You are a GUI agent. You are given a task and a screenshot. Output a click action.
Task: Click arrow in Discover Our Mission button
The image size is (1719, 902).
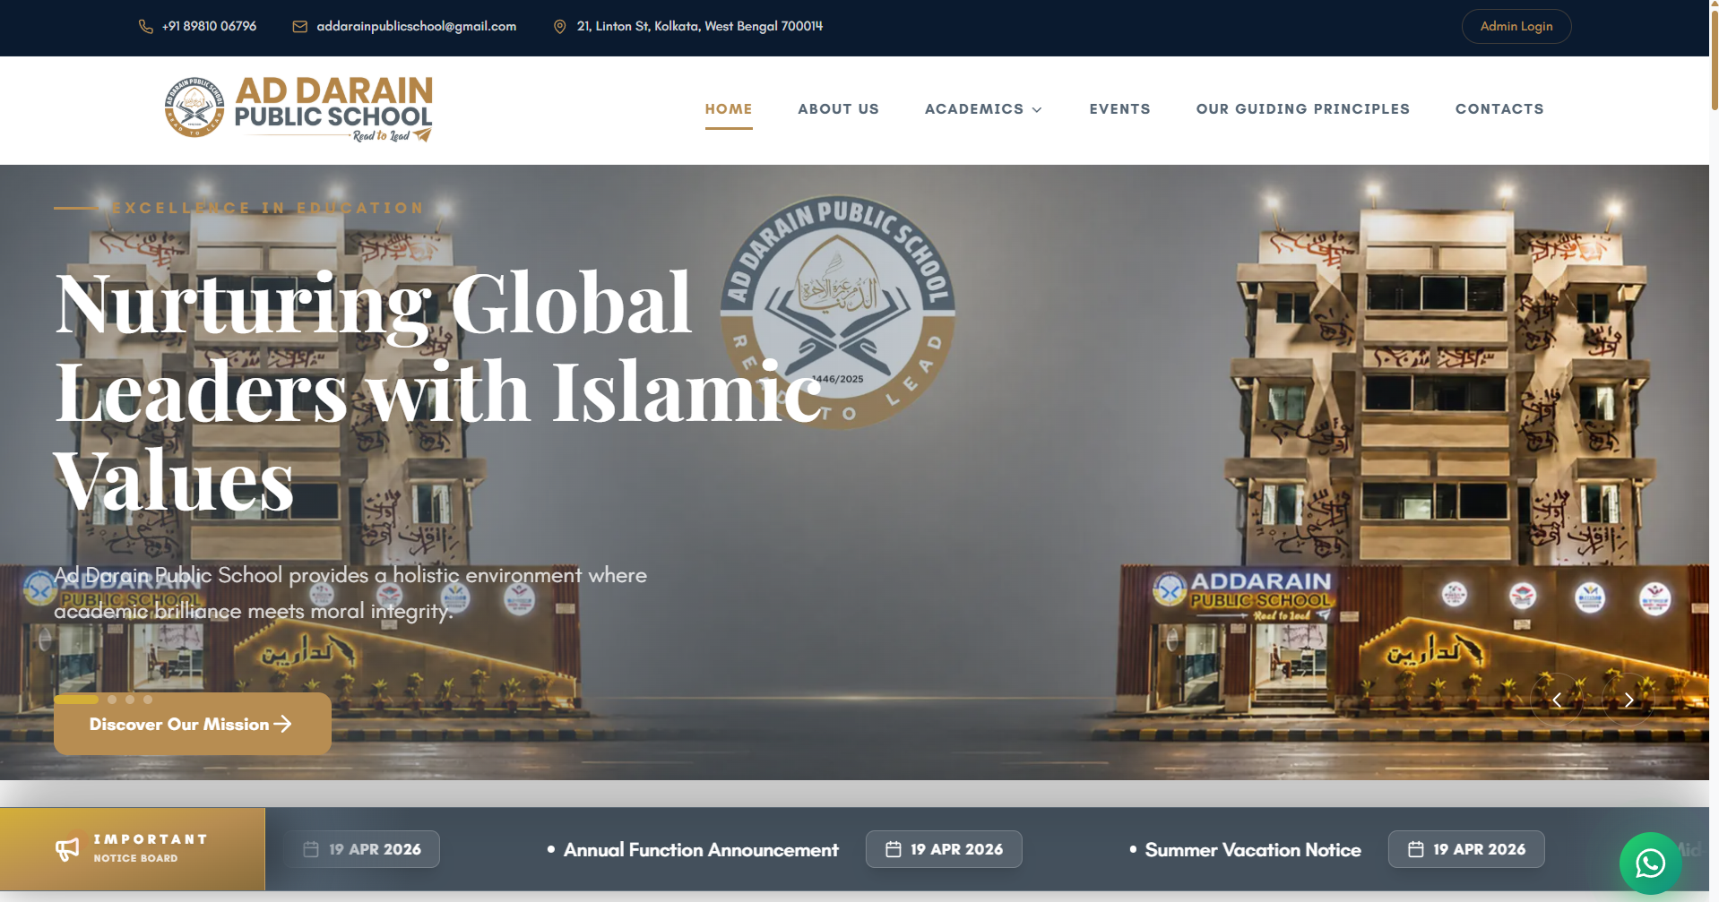(282, 724)
